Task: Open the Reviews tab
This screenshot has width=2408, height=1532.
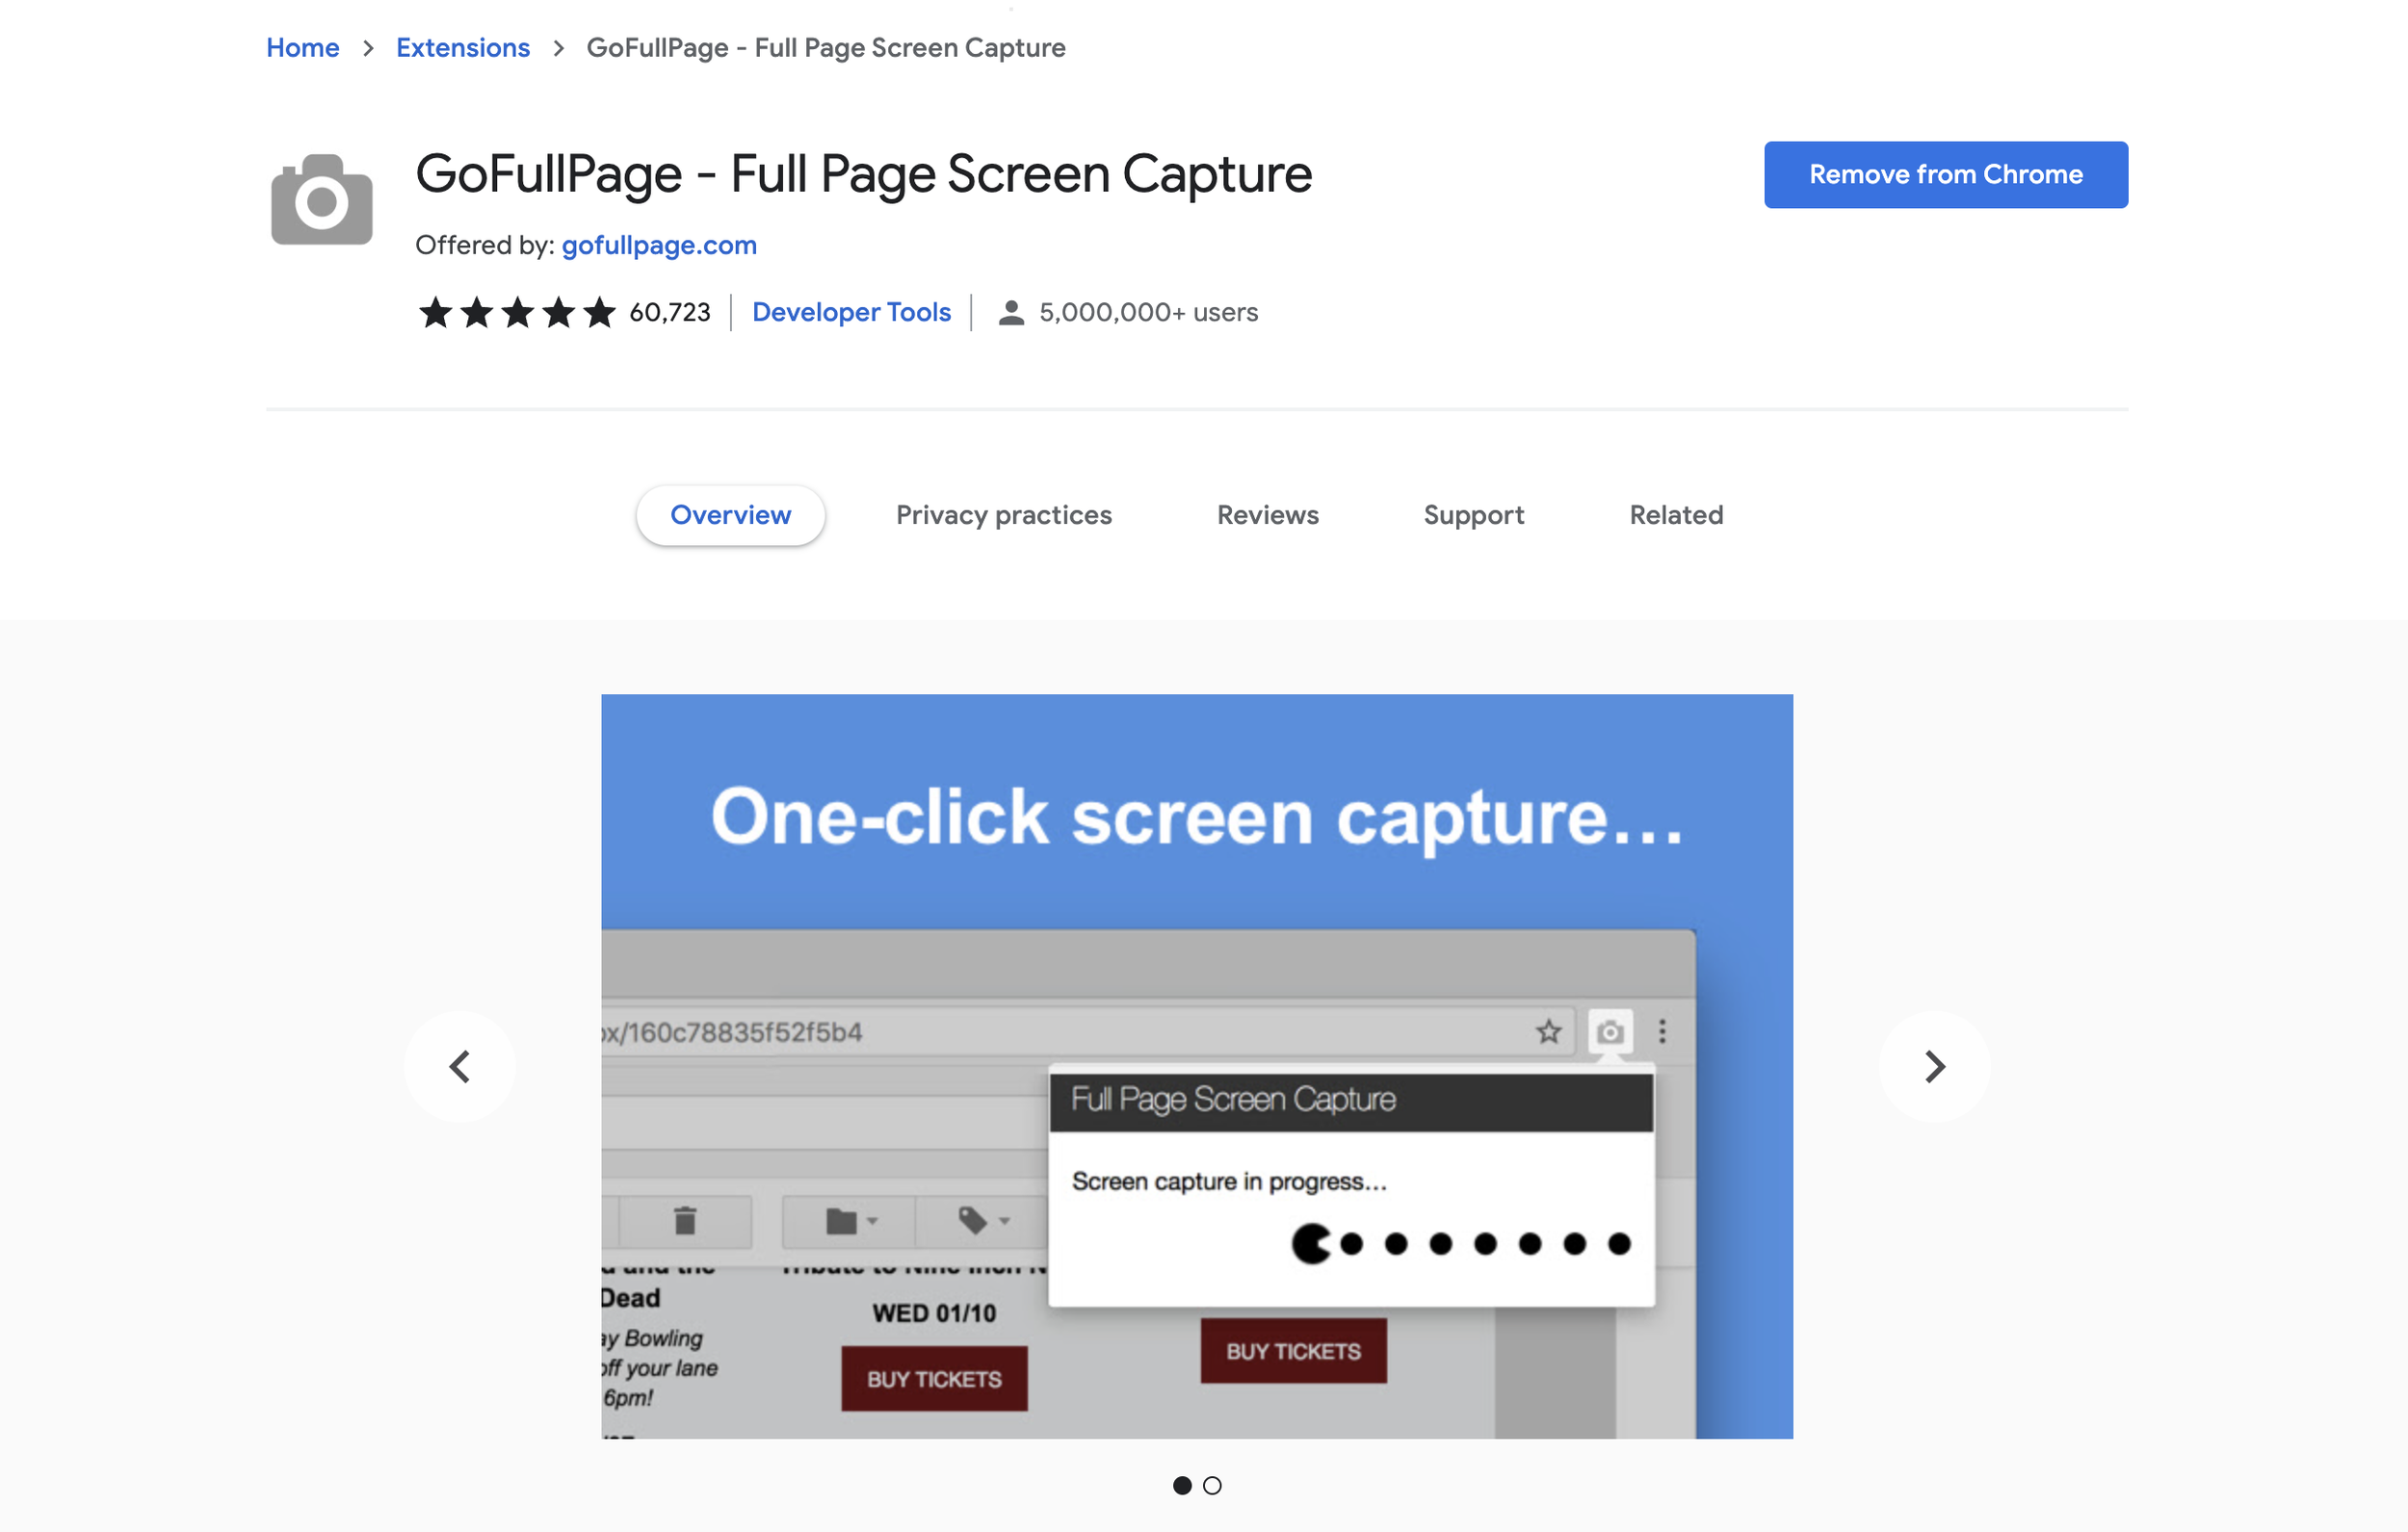Action: click(1267, 515)
